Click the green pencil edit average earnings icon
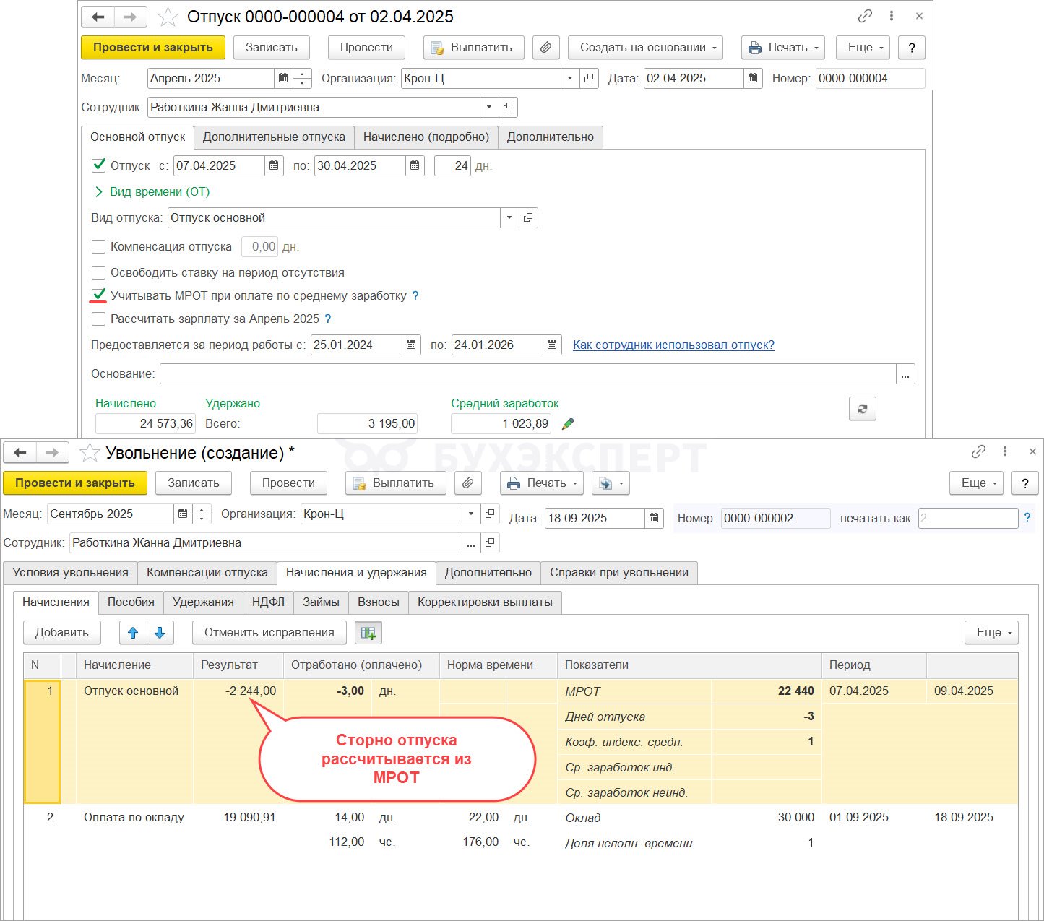The image size is (1044, 921). pos(568,424)
